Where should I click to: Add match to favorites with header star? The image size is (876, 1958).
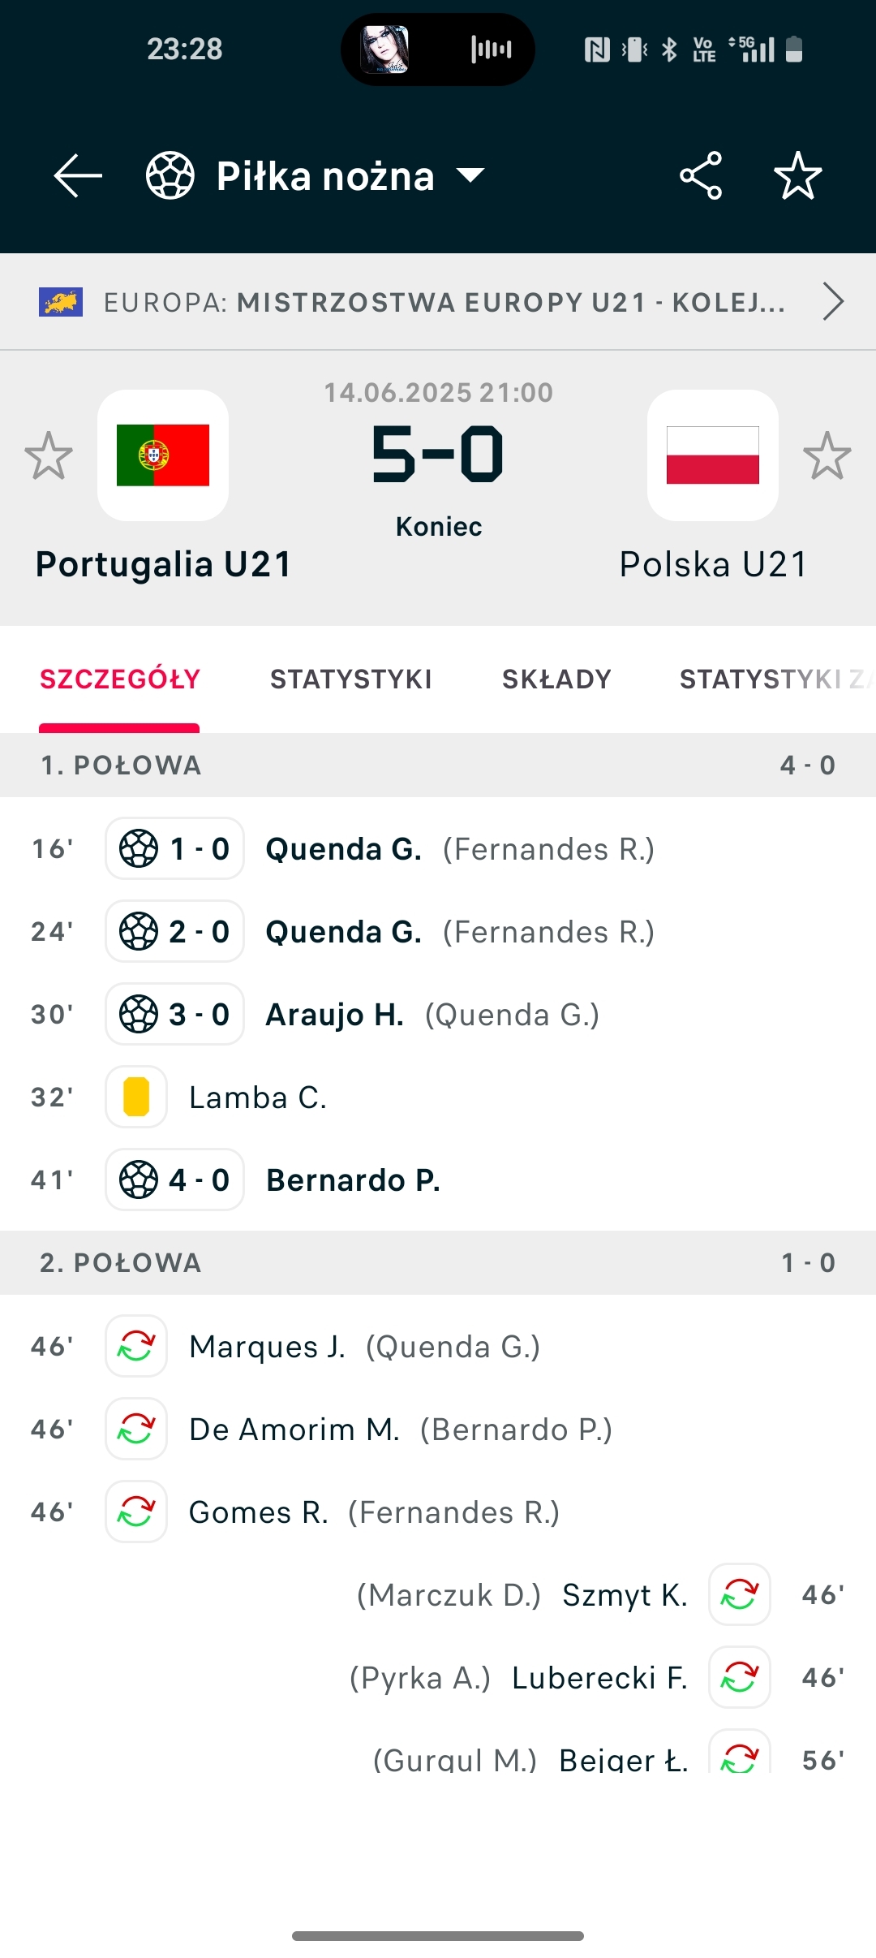click(x=798, y=175)
